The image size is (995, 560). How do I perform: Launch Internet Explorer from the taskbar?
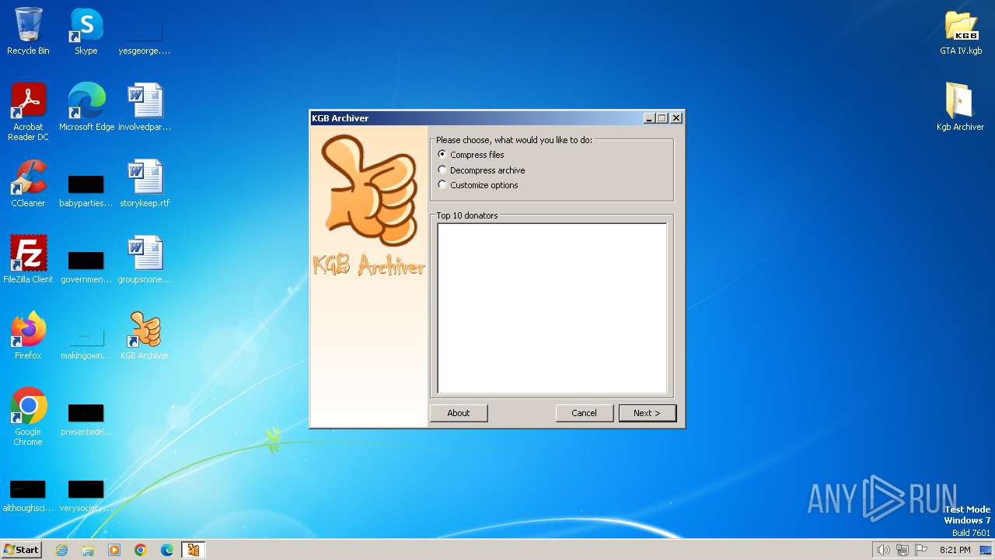tap(61, 550)
